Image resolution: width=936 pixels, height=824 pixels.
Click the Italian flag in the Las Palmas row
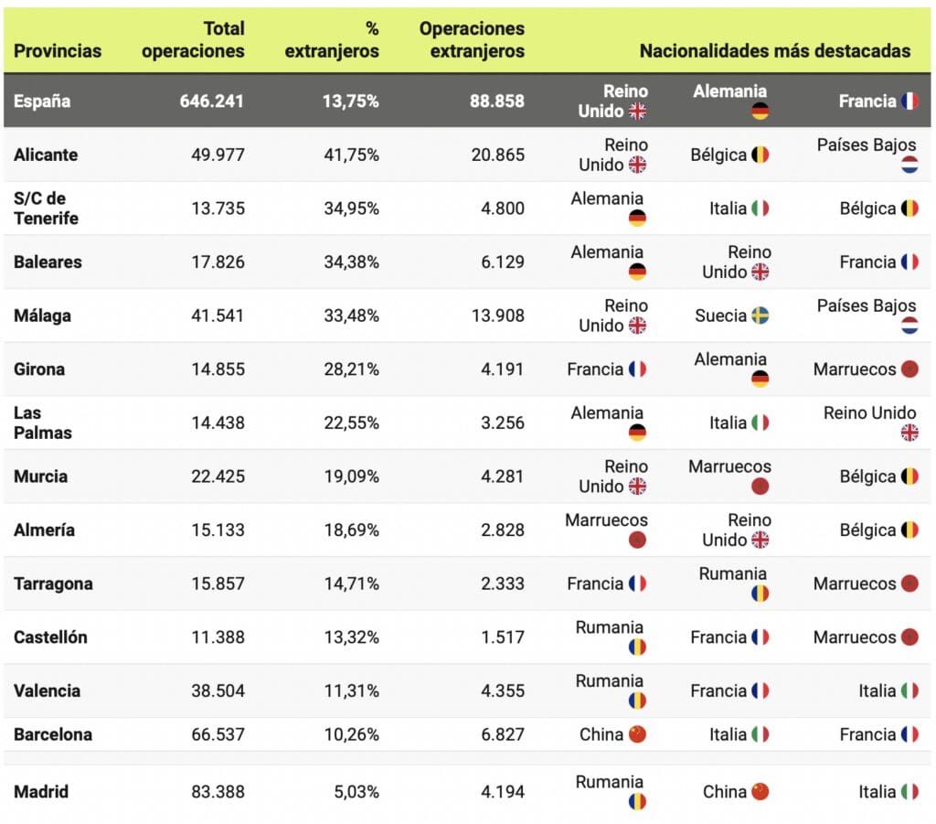tap(760, 423)
